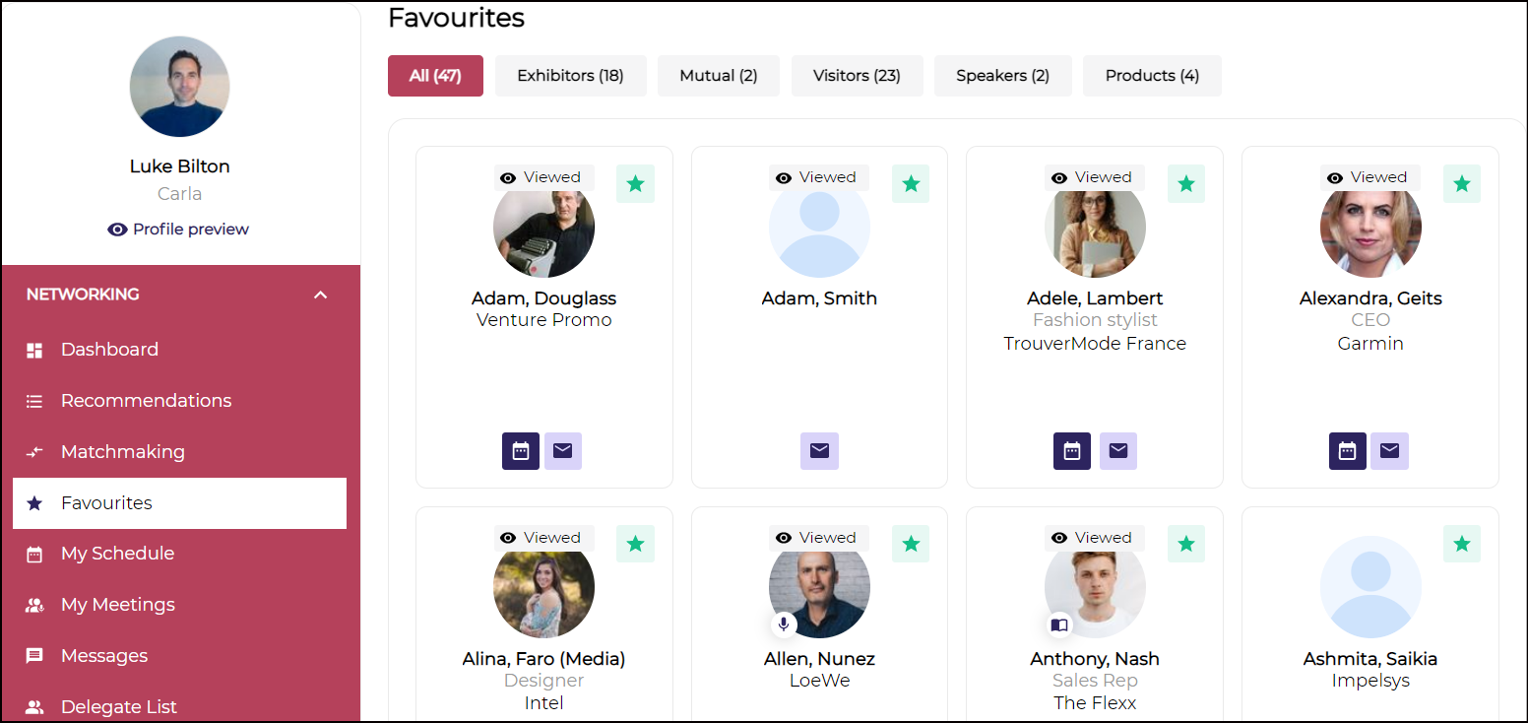The height and width of the screenshot is (723, 1528).
Task: Open Matchmaking in the sidebar
Action: (122, 452)
